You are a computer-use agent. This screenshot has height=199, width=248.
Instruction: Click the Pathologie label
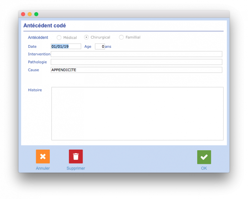point(37,62)
